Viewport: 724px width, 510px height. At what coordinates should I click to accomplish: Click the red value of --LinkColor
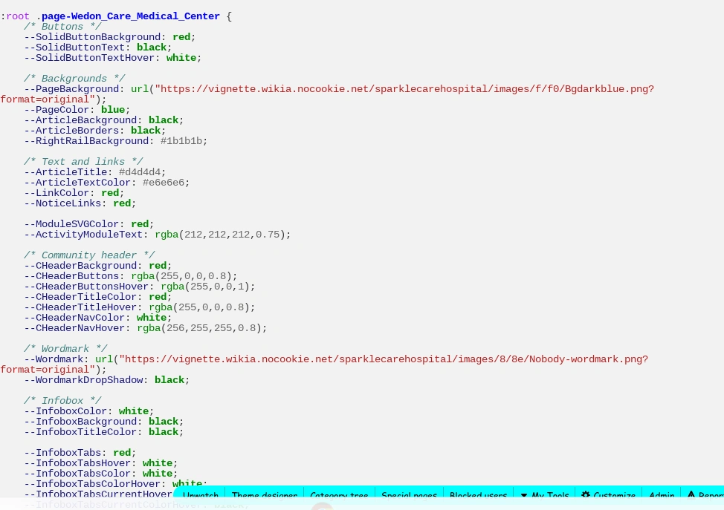coord(109,193)
